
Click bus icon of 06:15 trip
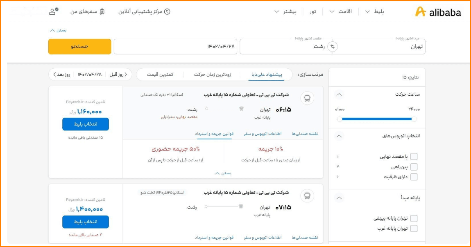tap(307, 98)
